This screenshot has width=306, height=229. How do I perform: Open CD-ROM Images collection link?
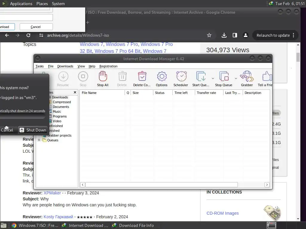click(x=222, y=213)
